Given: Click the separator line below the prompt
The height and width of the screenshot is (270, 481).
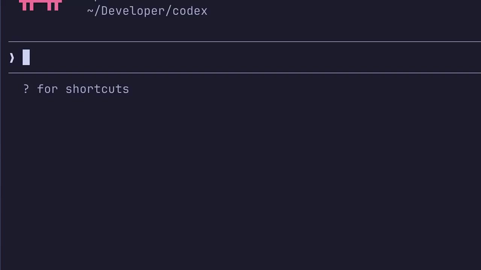Looking at the screenshot, I should pos(244,73).
